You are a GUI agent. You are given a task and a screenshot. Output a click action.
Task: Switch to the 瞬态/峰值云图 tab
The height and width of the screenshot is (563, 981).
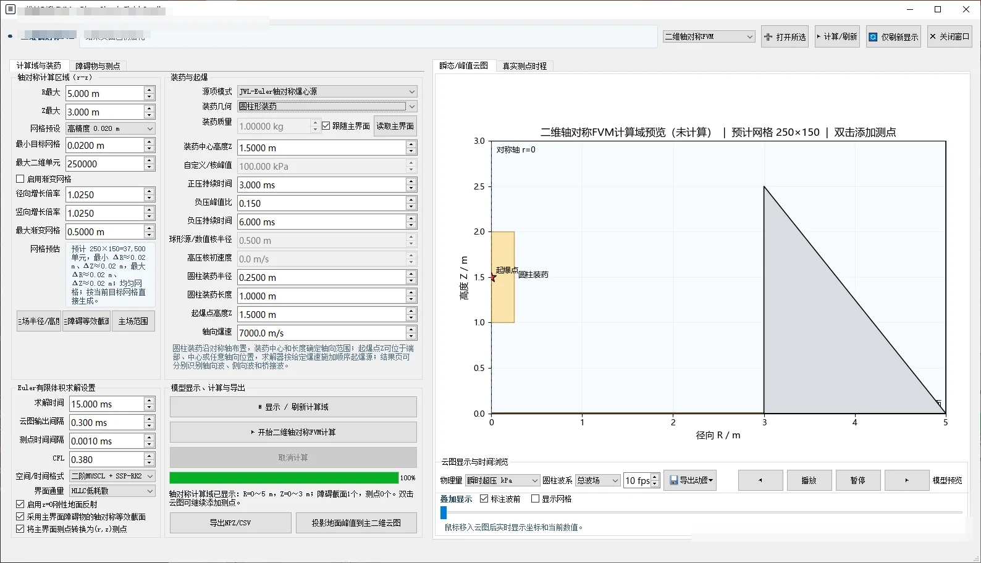[464, 65]
